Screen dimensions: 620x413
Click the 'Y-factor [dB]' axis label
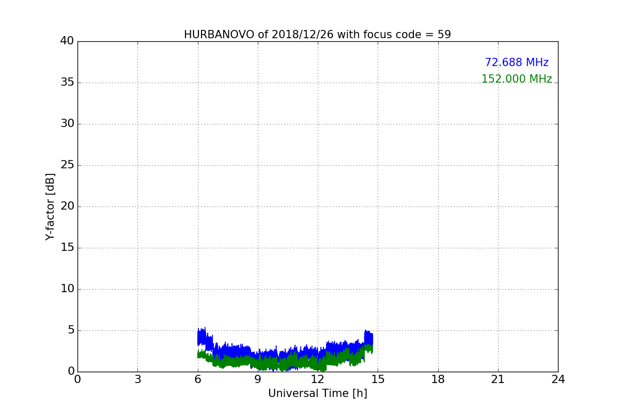coord(50,206)
